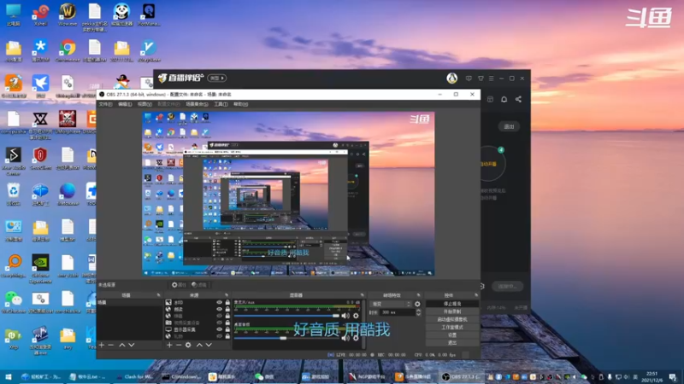Add a new source with the plus icon

pos(169,345)
